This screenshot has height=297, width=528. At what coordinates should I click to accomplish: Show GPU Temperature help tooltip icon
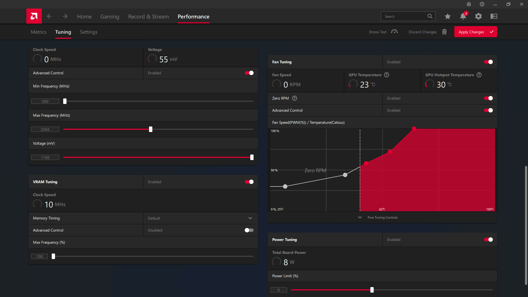click(x=386, y=75)
